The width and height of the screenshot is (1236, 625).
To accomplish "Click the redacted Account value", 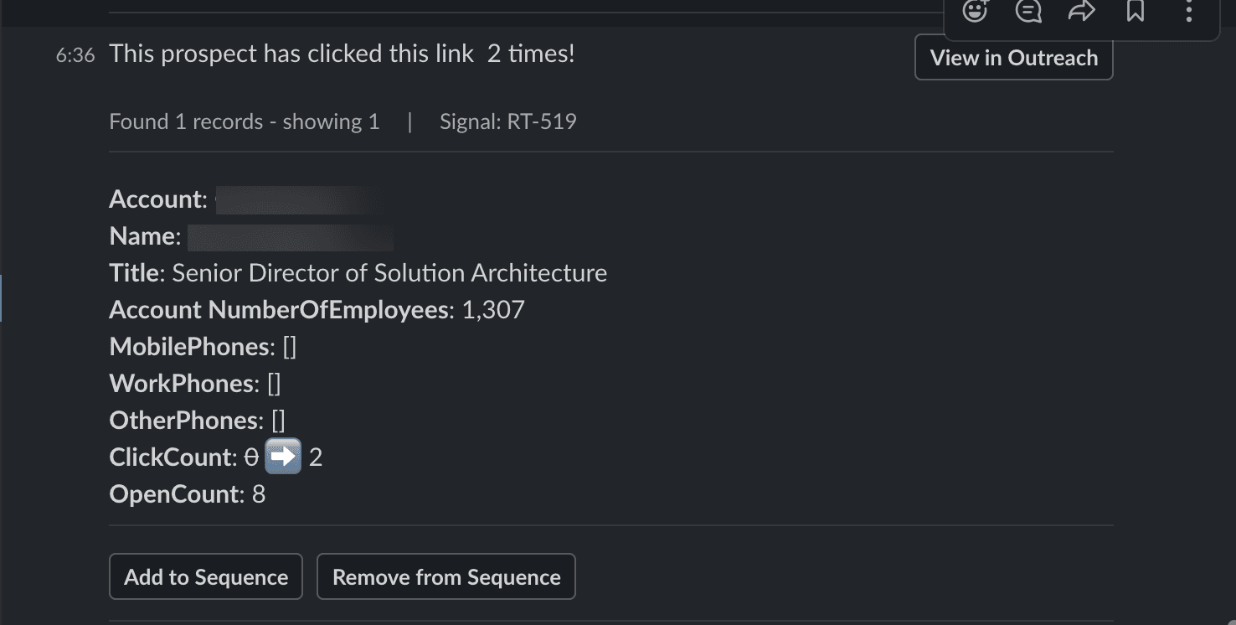I will (x=297, y=200).
